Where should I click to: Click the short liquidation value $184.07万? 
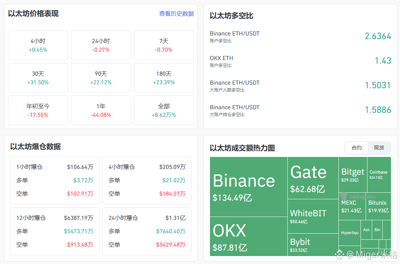tap(172, 194)
